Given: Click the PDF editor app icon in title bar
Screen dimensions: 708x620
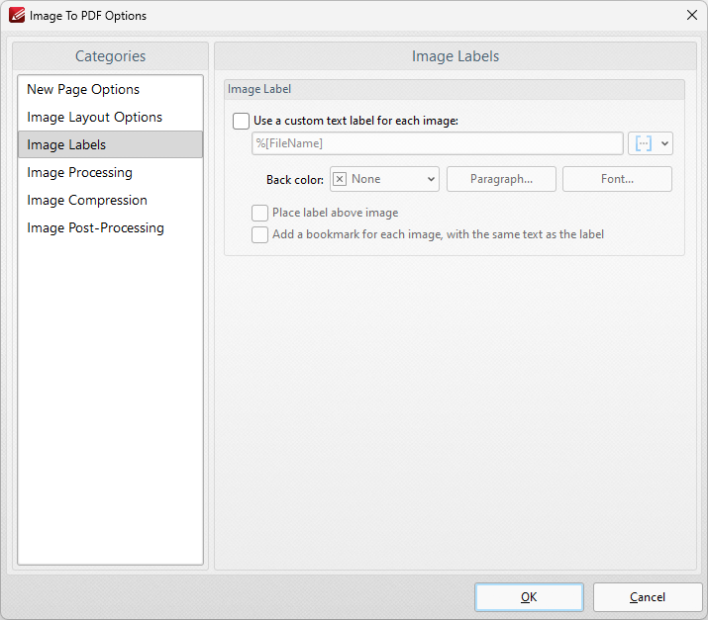Looking at the screenshot, I should pos(17,15).
